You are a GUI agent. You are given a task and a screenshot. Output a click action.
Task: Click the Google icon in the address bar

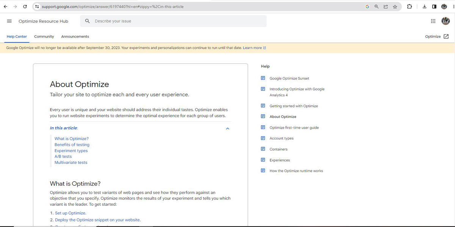(367, 6)
